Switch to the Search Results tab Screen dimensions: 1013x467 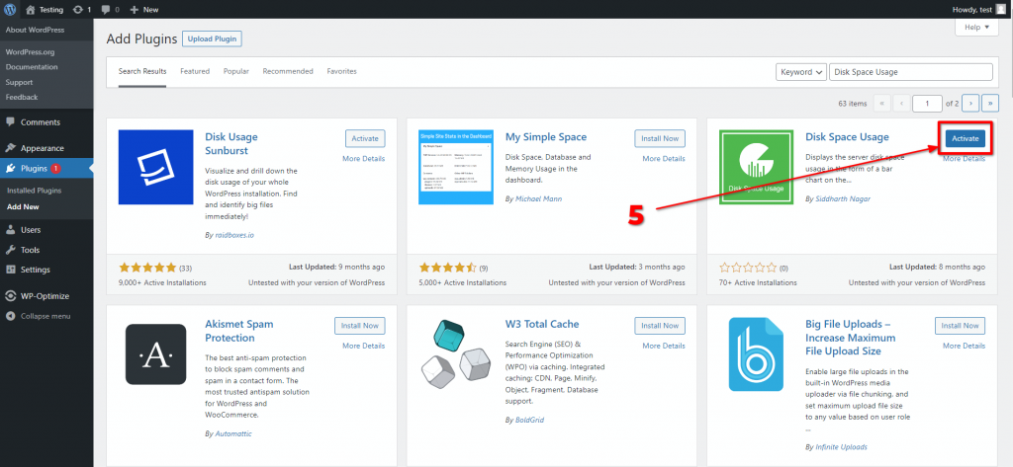(x=142, y=72)
